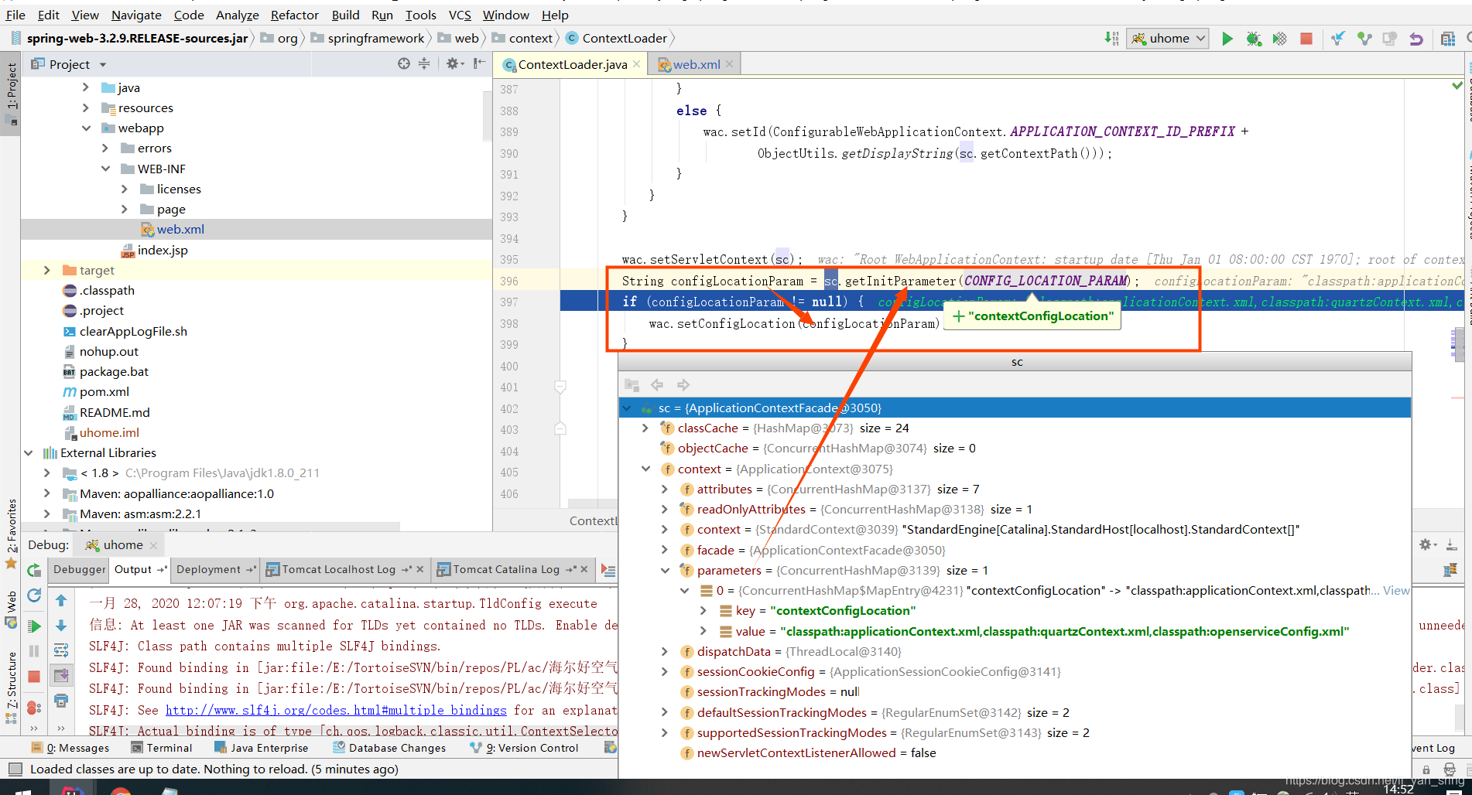Collapse External Libraries node
Image resolution: width=1472 pixels, height=795 pixels.
click(29, 452)
